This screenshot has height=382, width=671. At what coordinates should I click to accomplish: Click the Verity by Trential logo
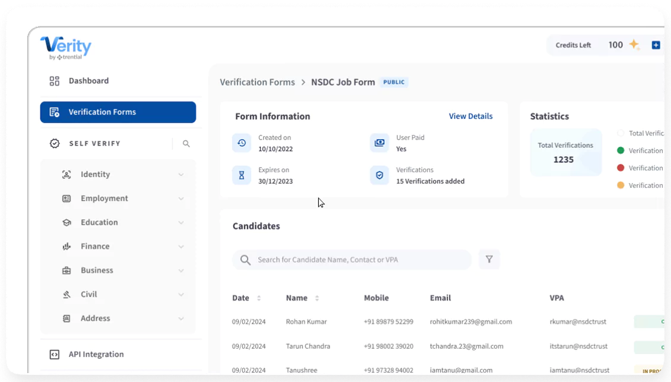pyautogui.click(x=66, y=48)
